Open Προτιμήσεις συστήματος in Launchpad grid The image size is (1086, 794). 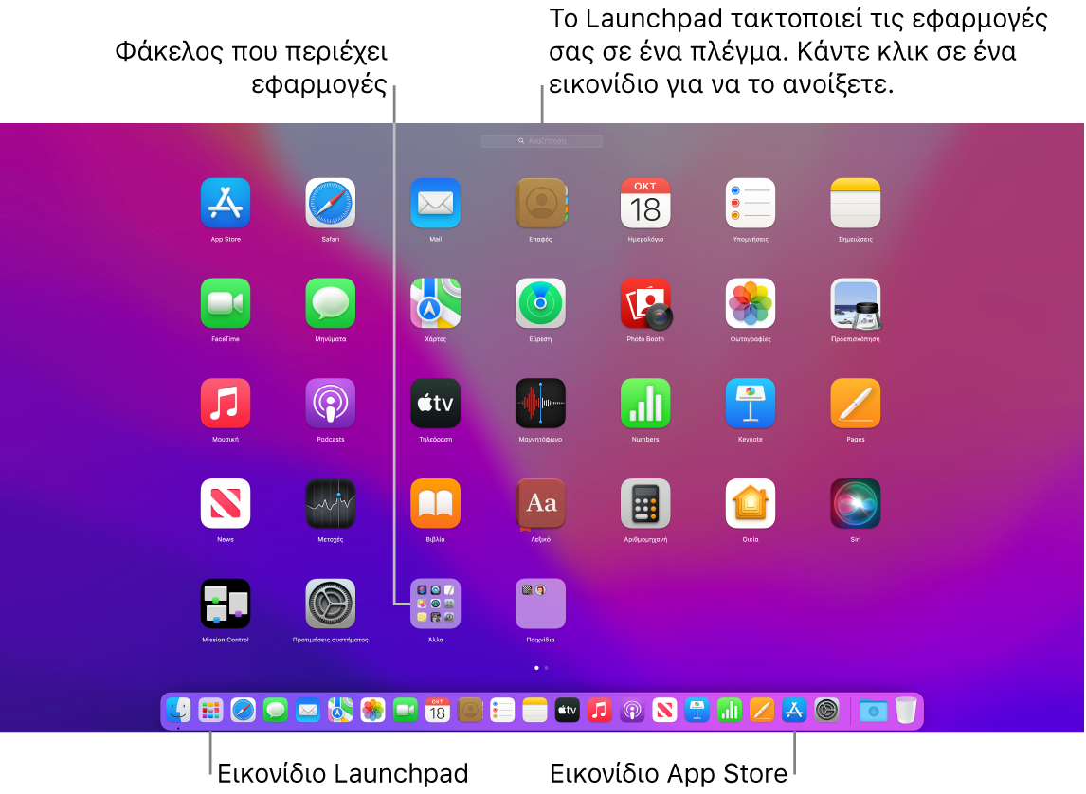[331, 604]
